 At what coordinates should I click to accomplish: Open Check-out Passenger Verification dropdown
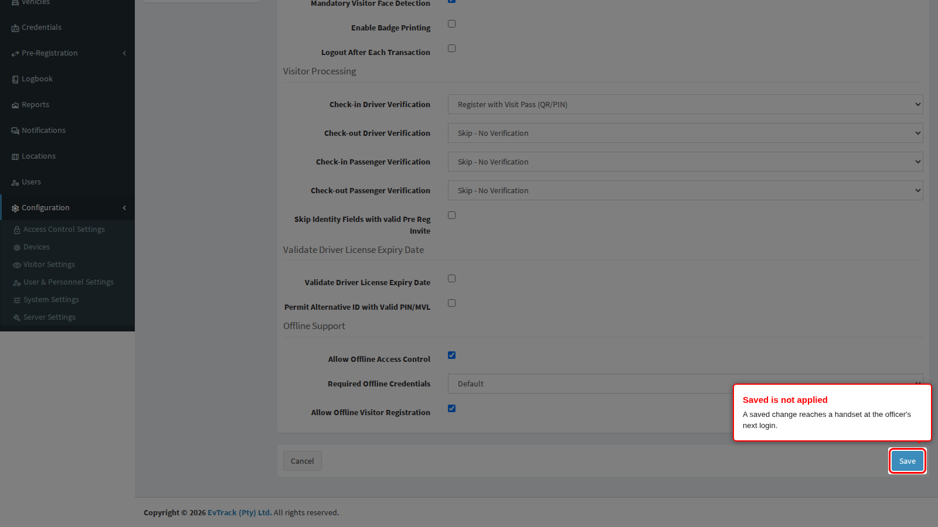[685, 191]
